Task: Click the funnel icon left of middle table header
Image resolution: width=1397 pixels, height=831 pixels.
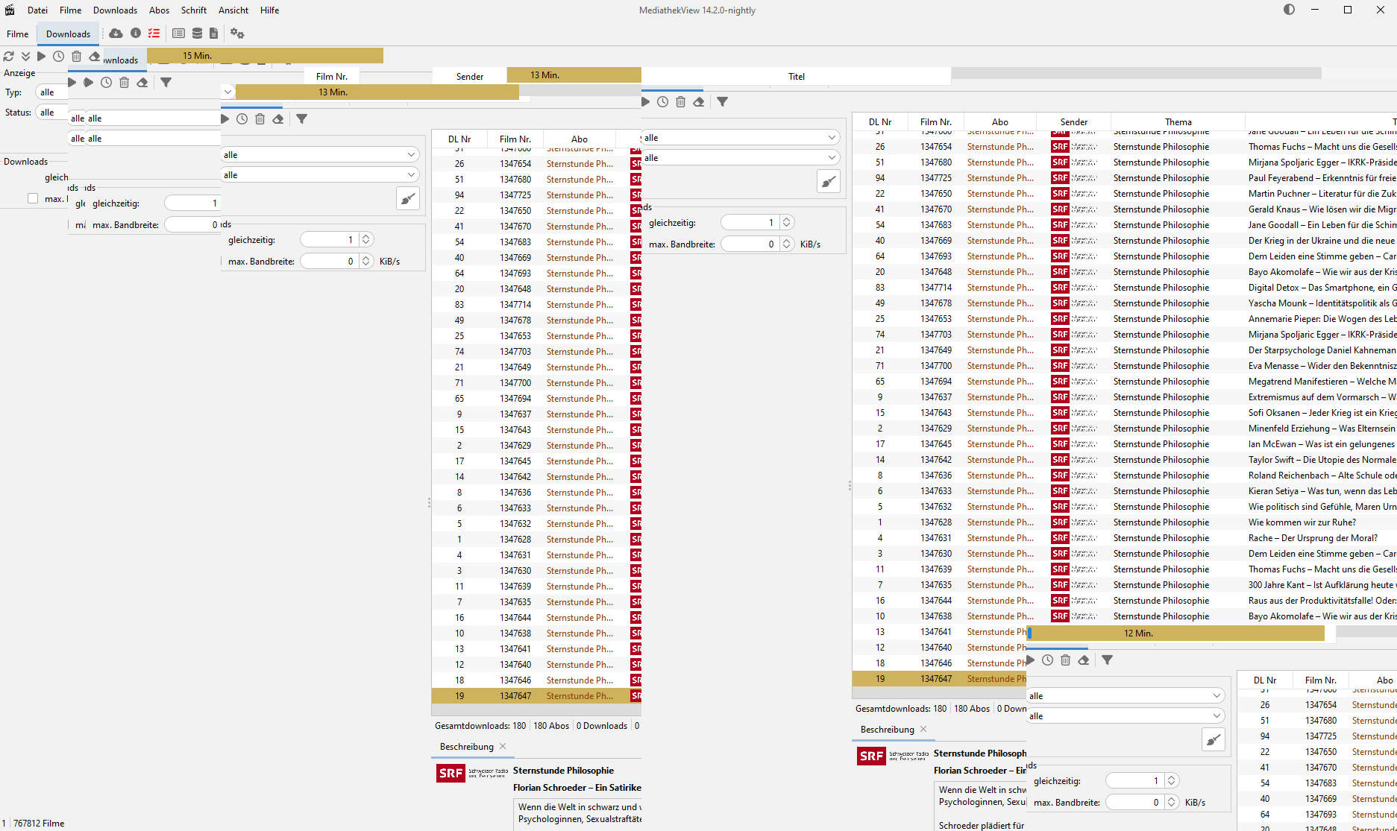Action: (x=302, y=119)
